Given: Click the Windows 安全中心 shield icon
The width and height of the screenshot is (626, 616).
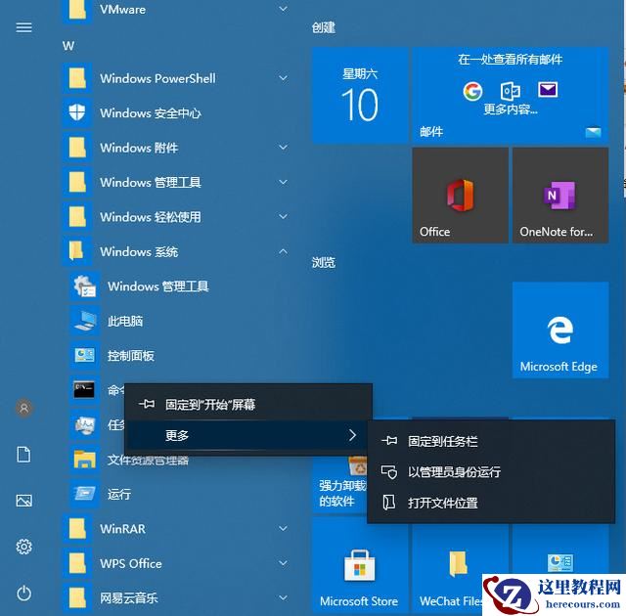Looking at the screenshot, I should point(77,112).
